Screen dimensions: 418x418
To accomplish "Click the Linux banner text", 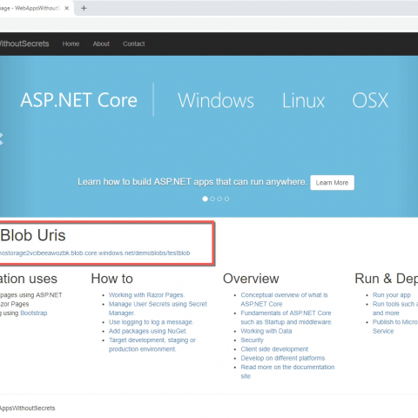I will pos(303,100).
